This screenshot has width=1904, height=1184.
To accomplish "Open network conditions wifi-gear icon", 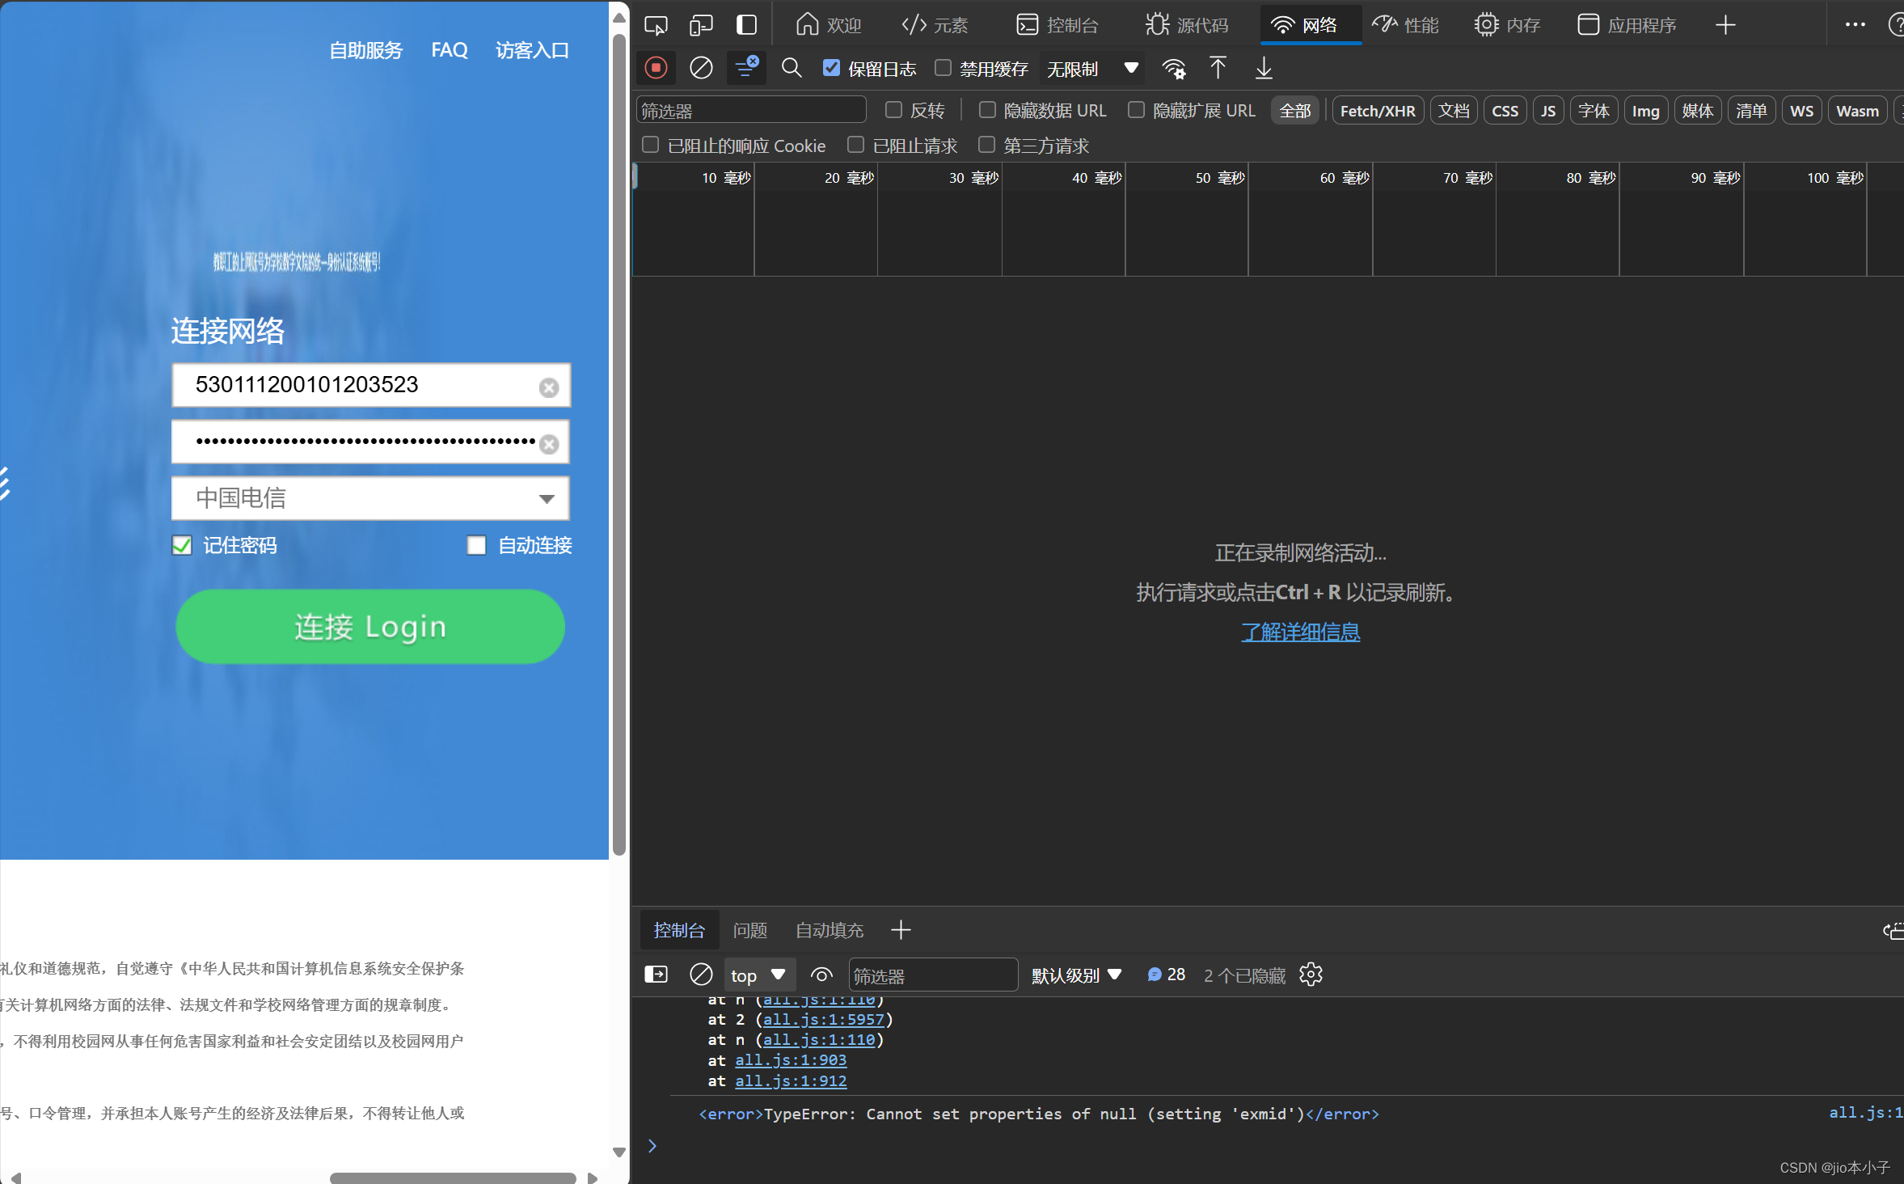I will pos(1174,68).
